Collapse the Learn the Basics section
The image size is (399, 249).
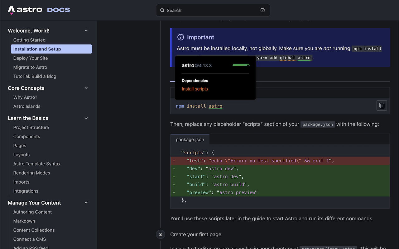[86, 118]
